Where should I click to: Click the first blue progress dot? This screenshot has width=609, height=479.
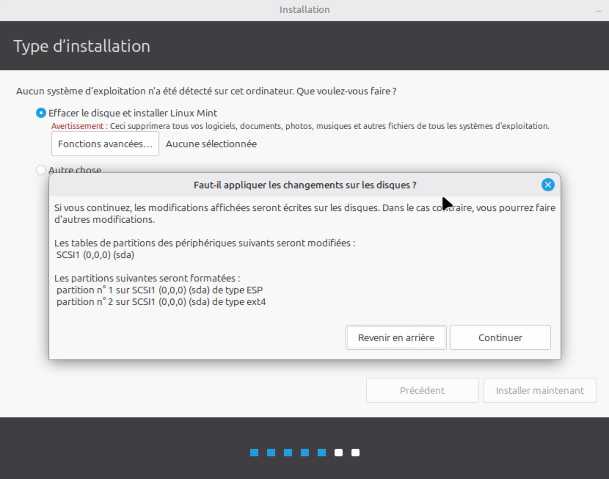[254, 453]
